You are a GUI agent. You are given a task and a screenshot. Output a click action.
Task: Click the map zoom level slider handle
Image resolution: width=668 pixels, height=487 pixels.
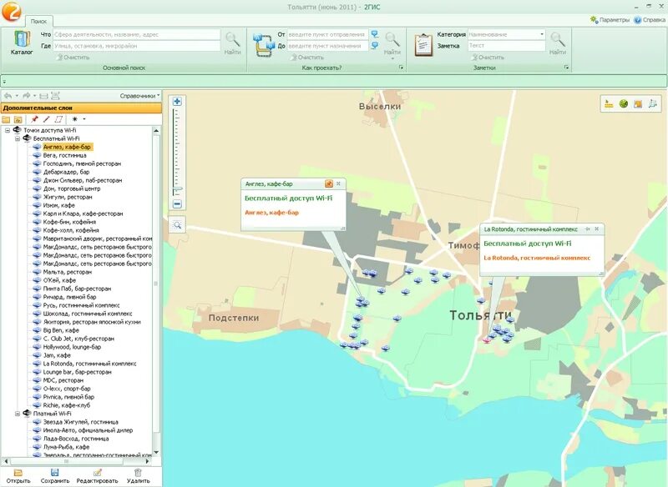pos(177,188)
